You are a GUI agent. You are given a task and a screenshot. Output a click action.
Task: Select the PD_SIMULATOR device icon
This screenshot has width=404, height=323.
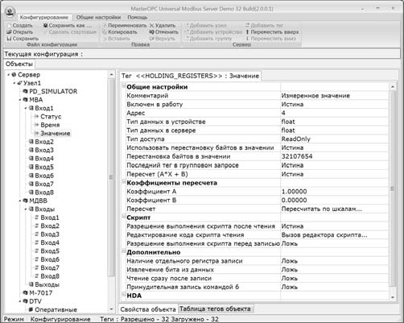(x=26, y=91)
